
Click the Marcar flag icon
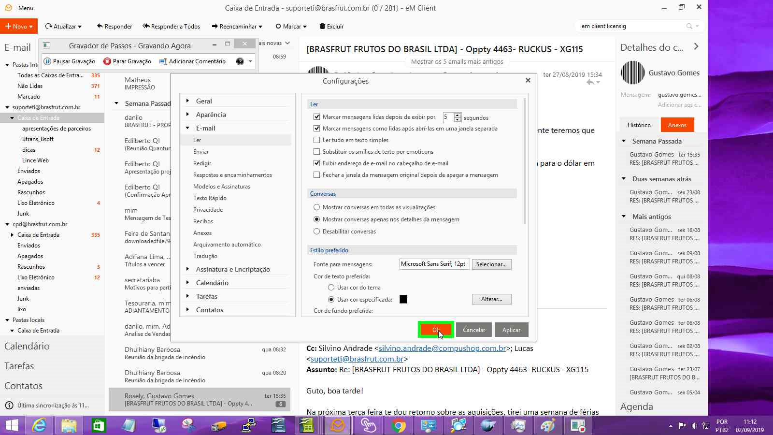tap(278, 26)
